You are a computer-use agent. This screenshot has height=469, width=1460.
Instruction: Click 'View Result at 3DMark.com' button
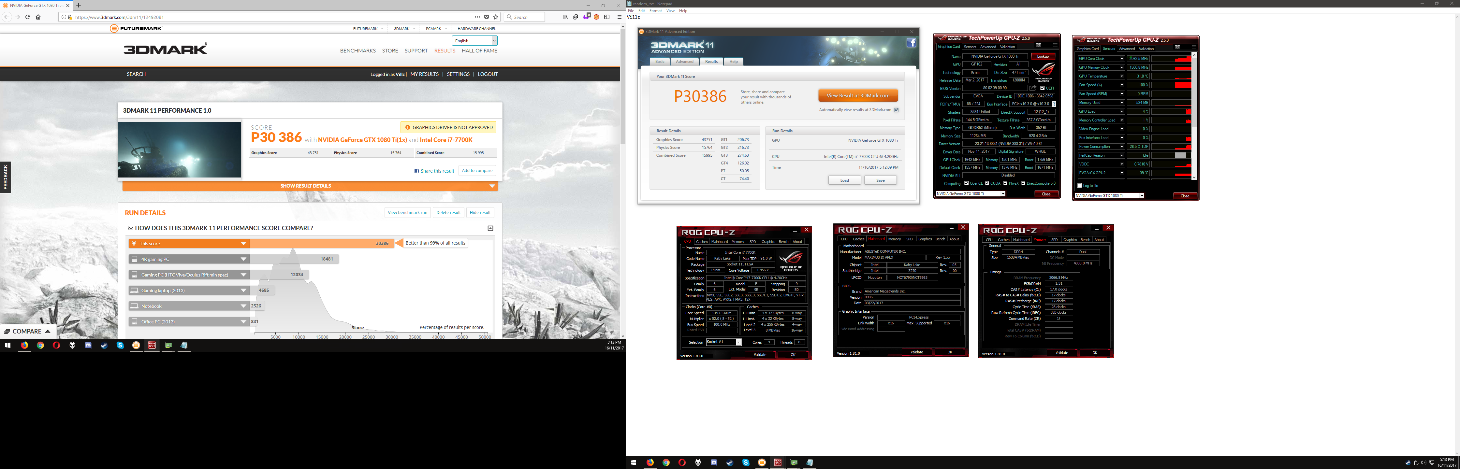coord(858,96)
